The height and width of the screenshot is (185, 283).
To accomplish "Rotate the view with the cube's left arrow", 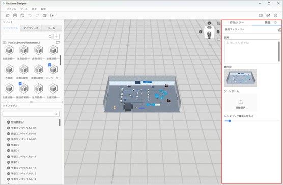I will coord(201,32).
